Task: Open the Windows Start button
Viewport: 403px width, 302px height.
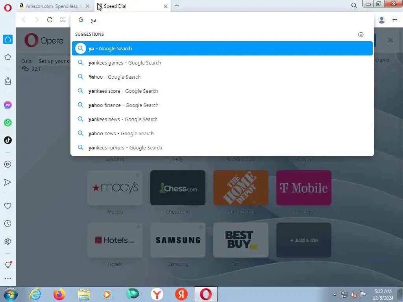Action: point(11,294)
